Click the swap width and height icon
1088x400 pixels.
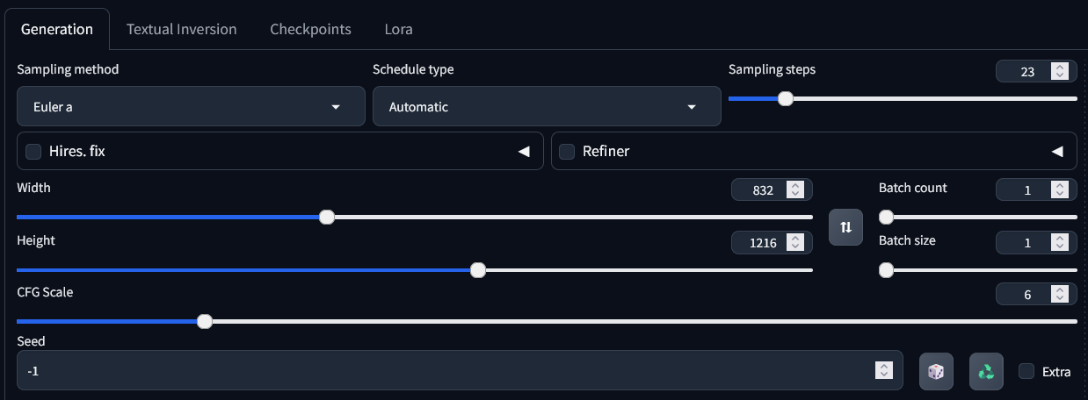point(845,227)
